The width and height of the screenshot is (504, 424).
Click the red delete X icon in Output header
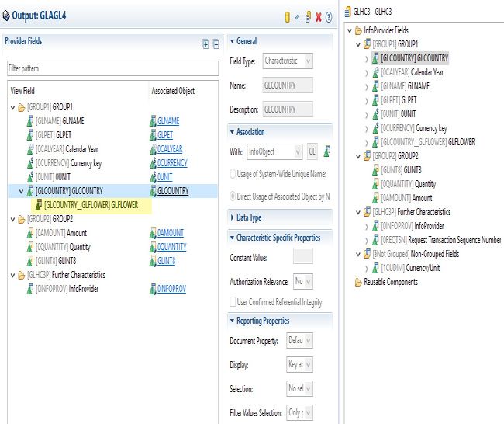pos(318,17)
